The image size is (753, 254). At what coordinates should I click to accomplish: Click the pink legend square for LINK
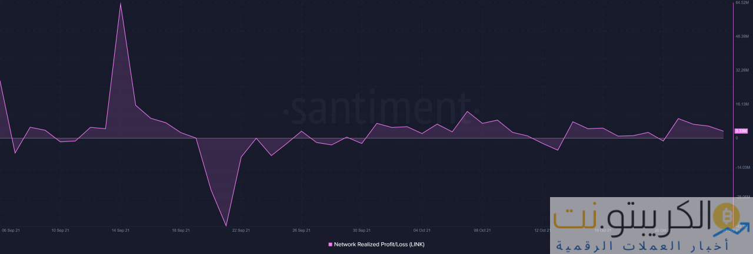330,244
